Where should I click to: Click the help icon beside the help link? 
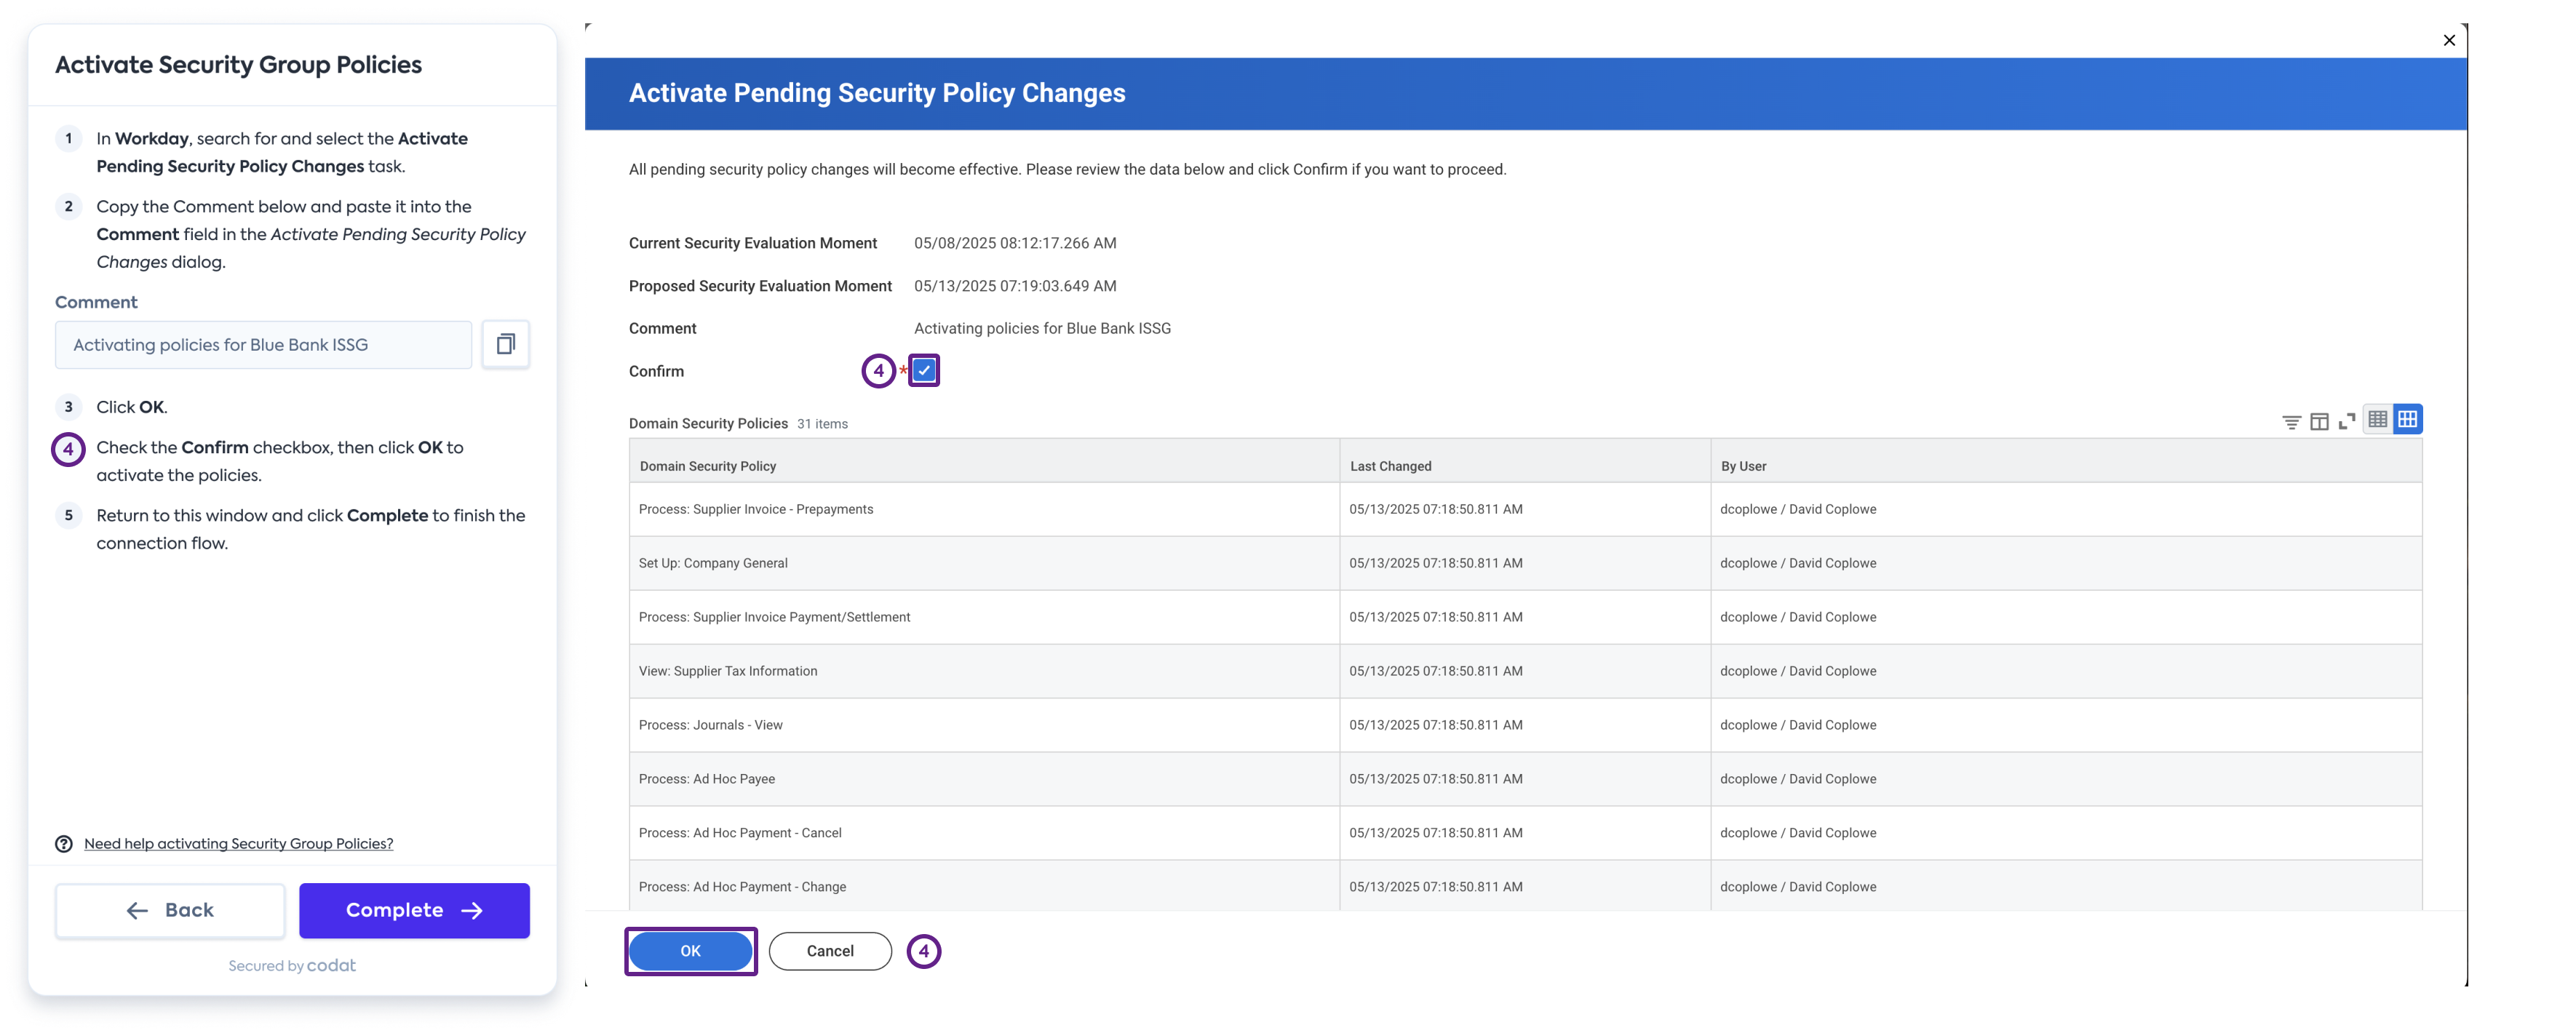pyautogui.click(x=63, y=843)
